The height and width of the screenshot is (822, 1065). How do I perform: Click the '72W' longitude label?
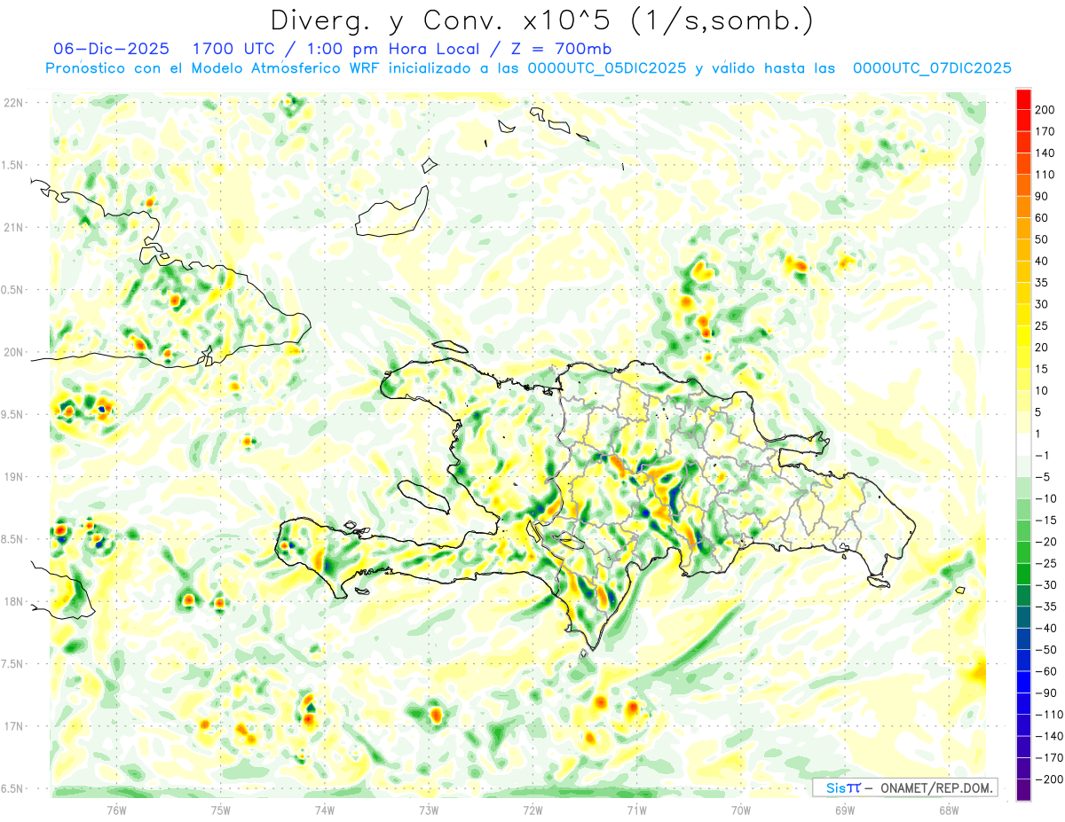point(532,810)
